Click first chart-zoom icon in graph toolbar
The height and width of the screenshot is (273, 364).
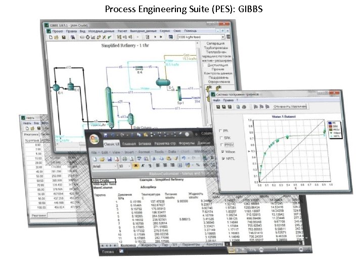point(256,107)
